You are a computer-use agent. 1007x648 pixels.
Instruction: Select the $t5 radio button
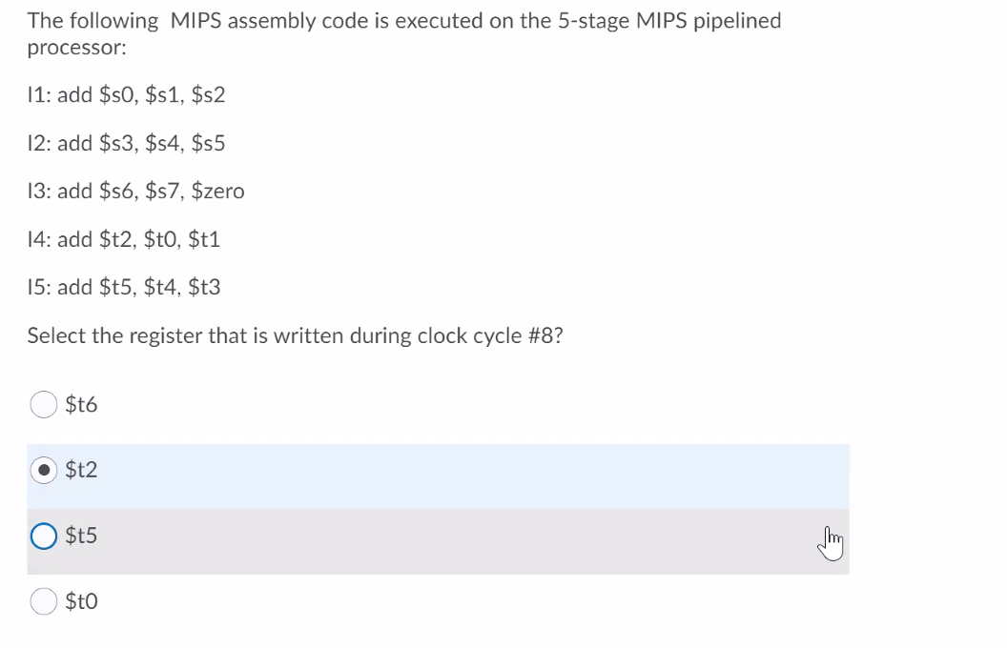pos(43,536)
